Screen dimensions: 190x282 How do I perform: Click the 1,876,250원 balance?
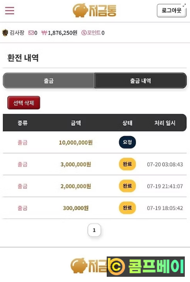(62, 33)
